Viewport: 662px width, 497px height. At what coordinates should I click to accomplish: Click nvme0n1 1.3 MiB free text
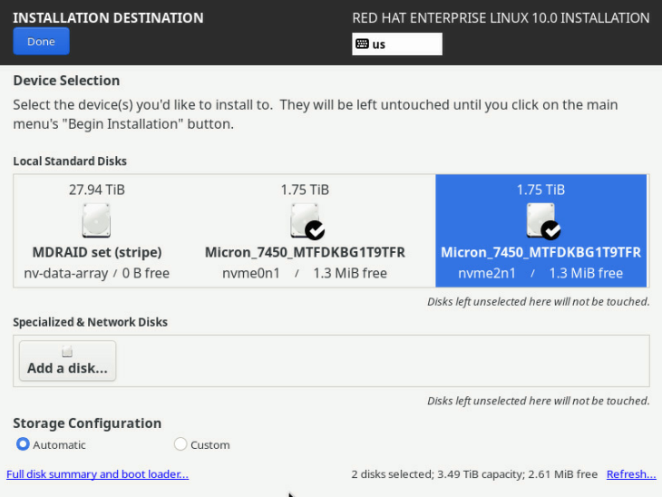[305, 273]
